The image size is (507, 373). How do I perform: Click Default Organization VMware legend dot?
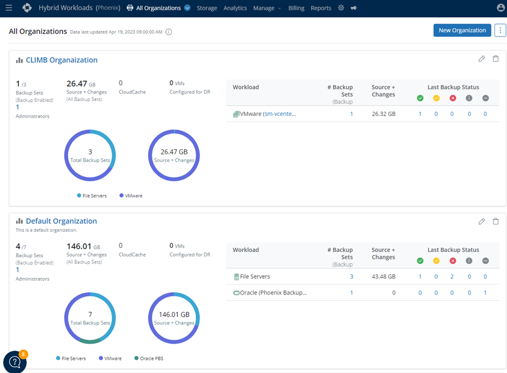pos(101,358)
